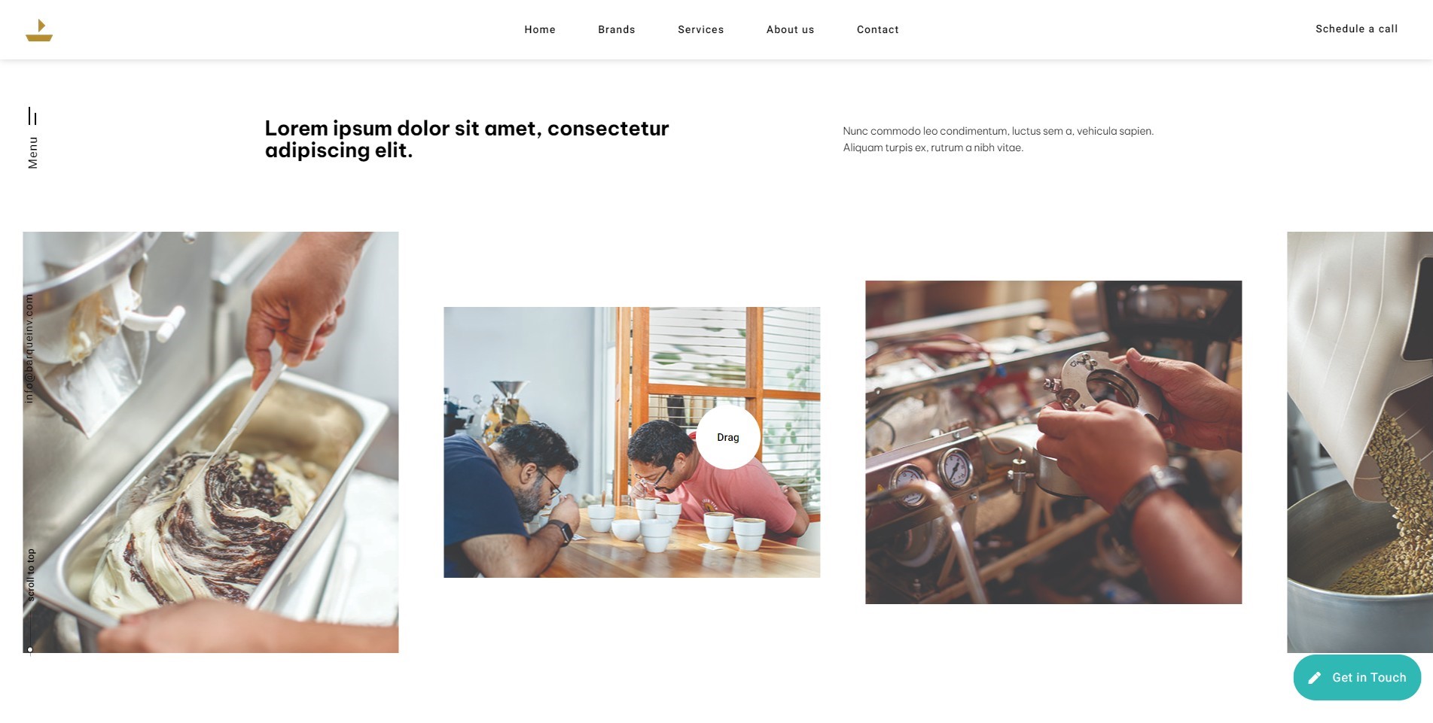
Task: Click the Schedule a call link
Action: coord(1356,29)
